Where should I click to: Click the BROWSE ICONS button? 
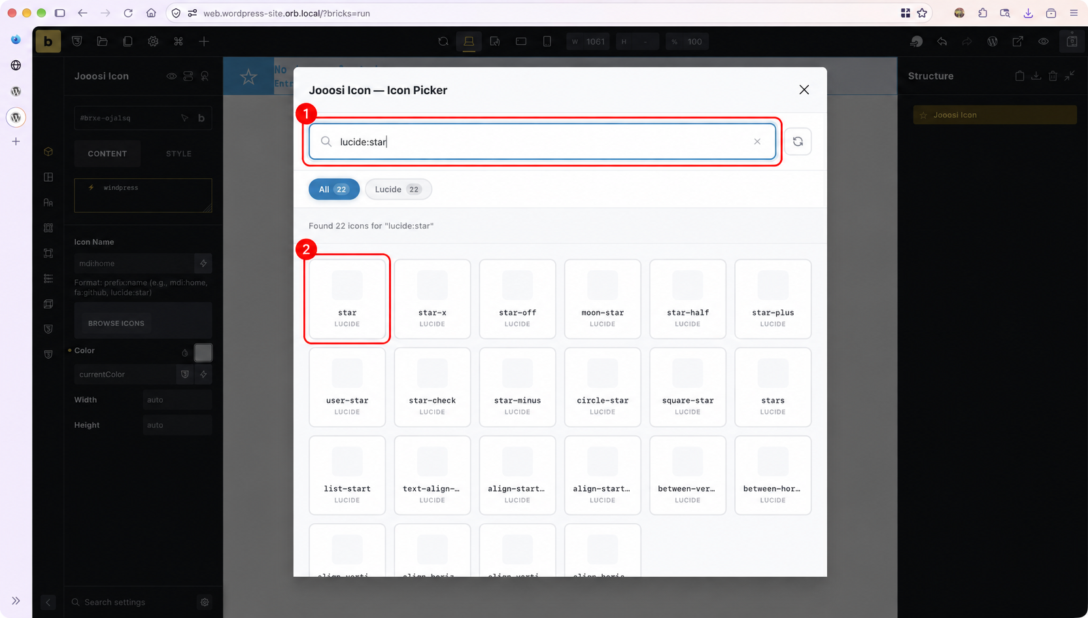coord(116,323)
